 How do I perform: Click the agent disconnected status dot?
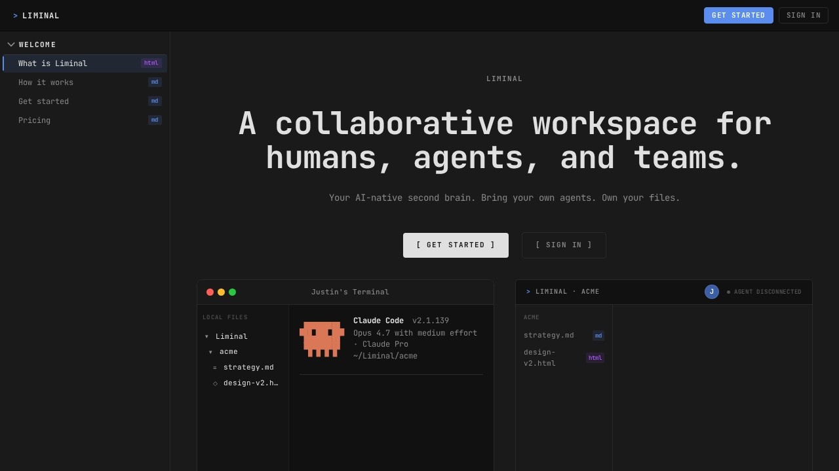click(728, 292)
